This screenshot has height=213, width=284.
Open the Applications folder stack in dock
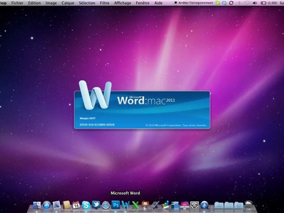tap(219, 206)
